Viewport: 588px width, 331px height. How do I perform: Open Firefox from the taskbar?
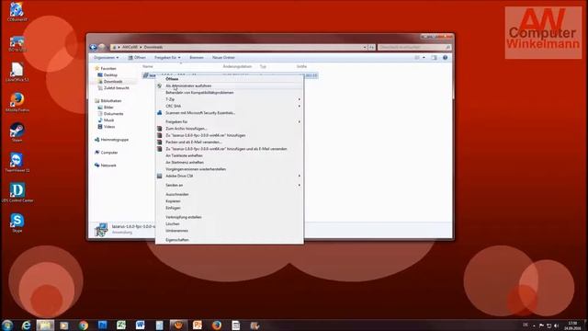[x=217, y=325]
